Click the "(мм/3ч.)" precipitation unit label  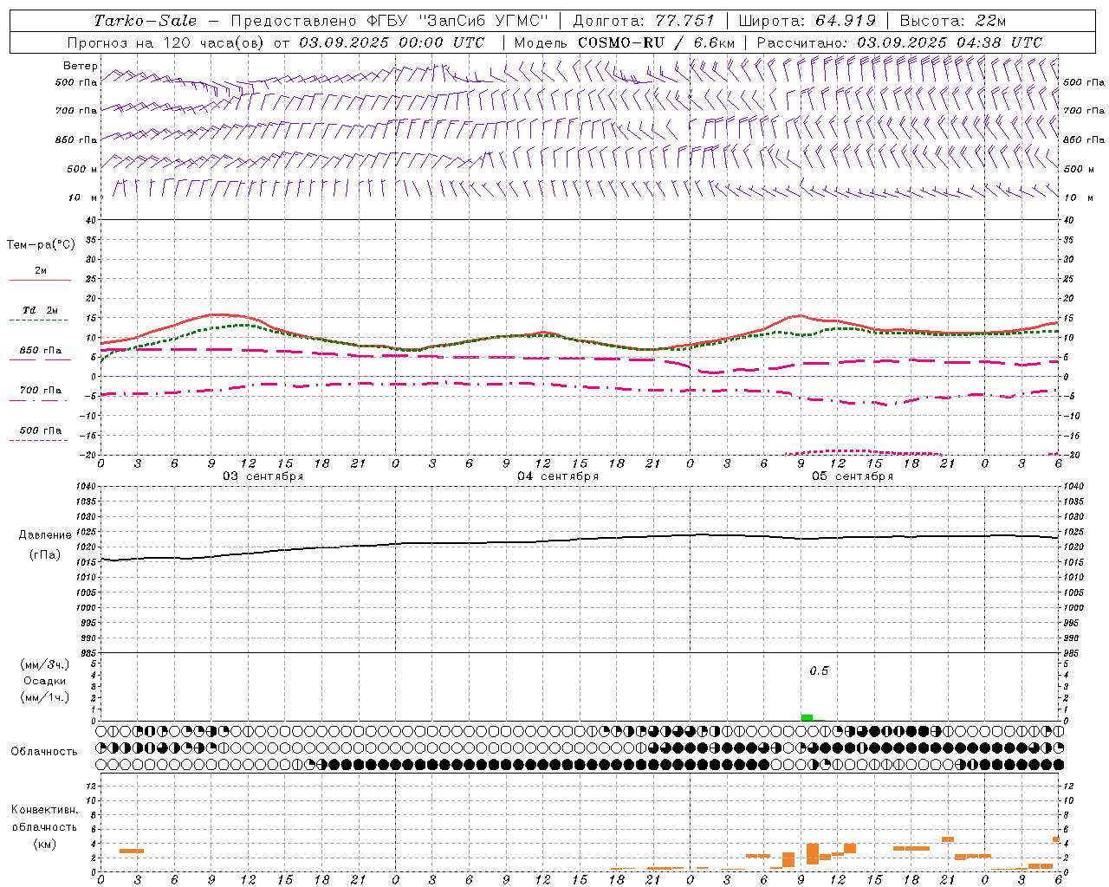point(45,664)
